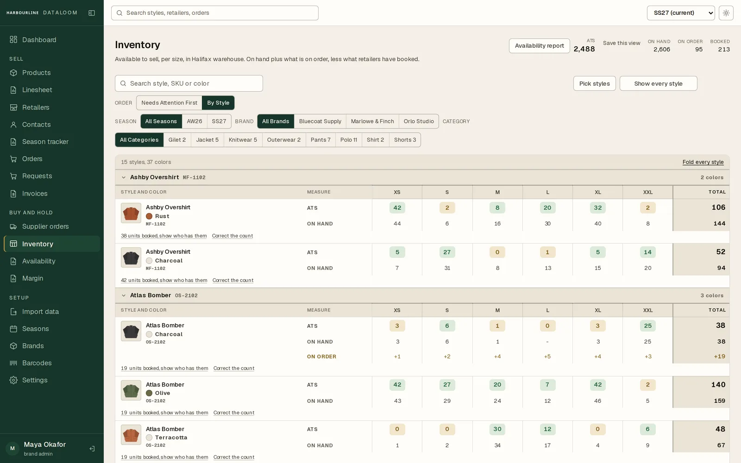This screenshot has width=741, height=463.
Task: Open Linesheet via its document icon
Action: tap(13, 90)
